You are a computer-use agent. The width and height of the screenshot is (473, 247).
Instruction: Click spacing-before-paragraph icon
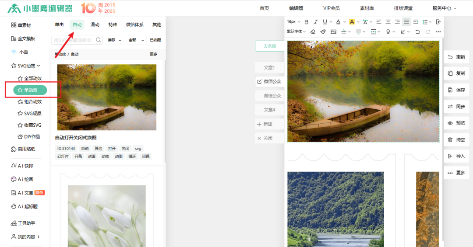coord(344,31)
